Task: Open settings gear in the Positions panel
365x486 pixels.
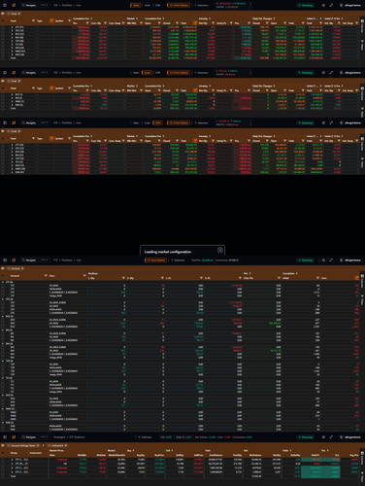Action: coord(323,260)
